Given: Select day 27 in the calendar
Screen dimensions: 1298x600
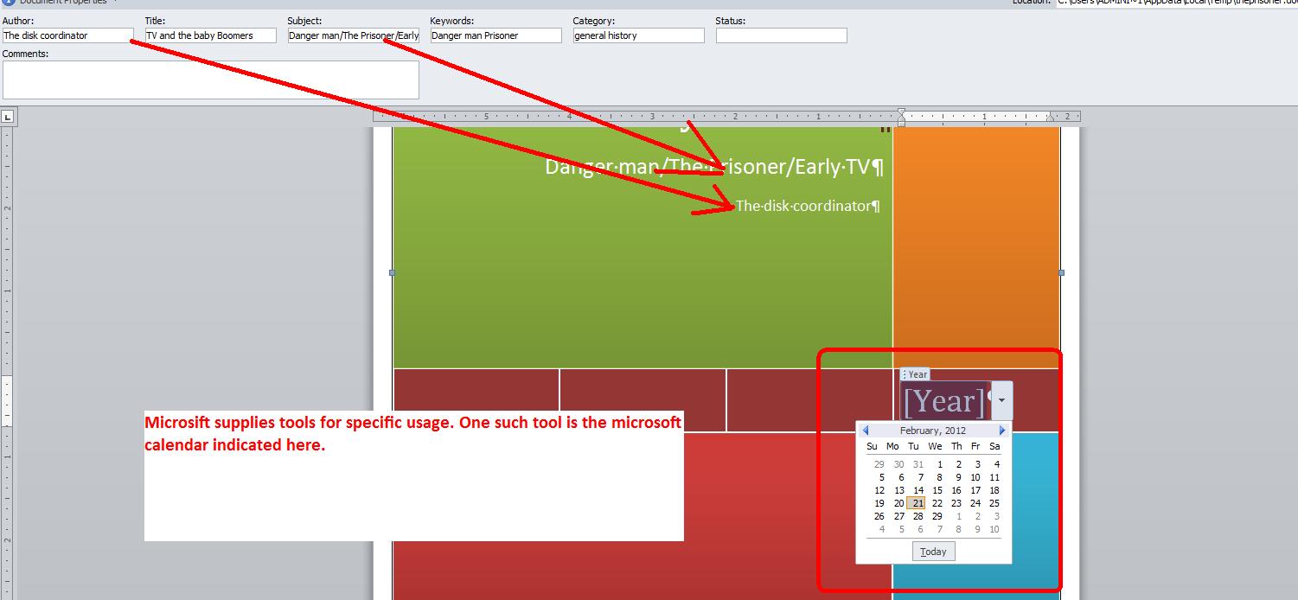Looking at the screenshot, I should [898, 516].
